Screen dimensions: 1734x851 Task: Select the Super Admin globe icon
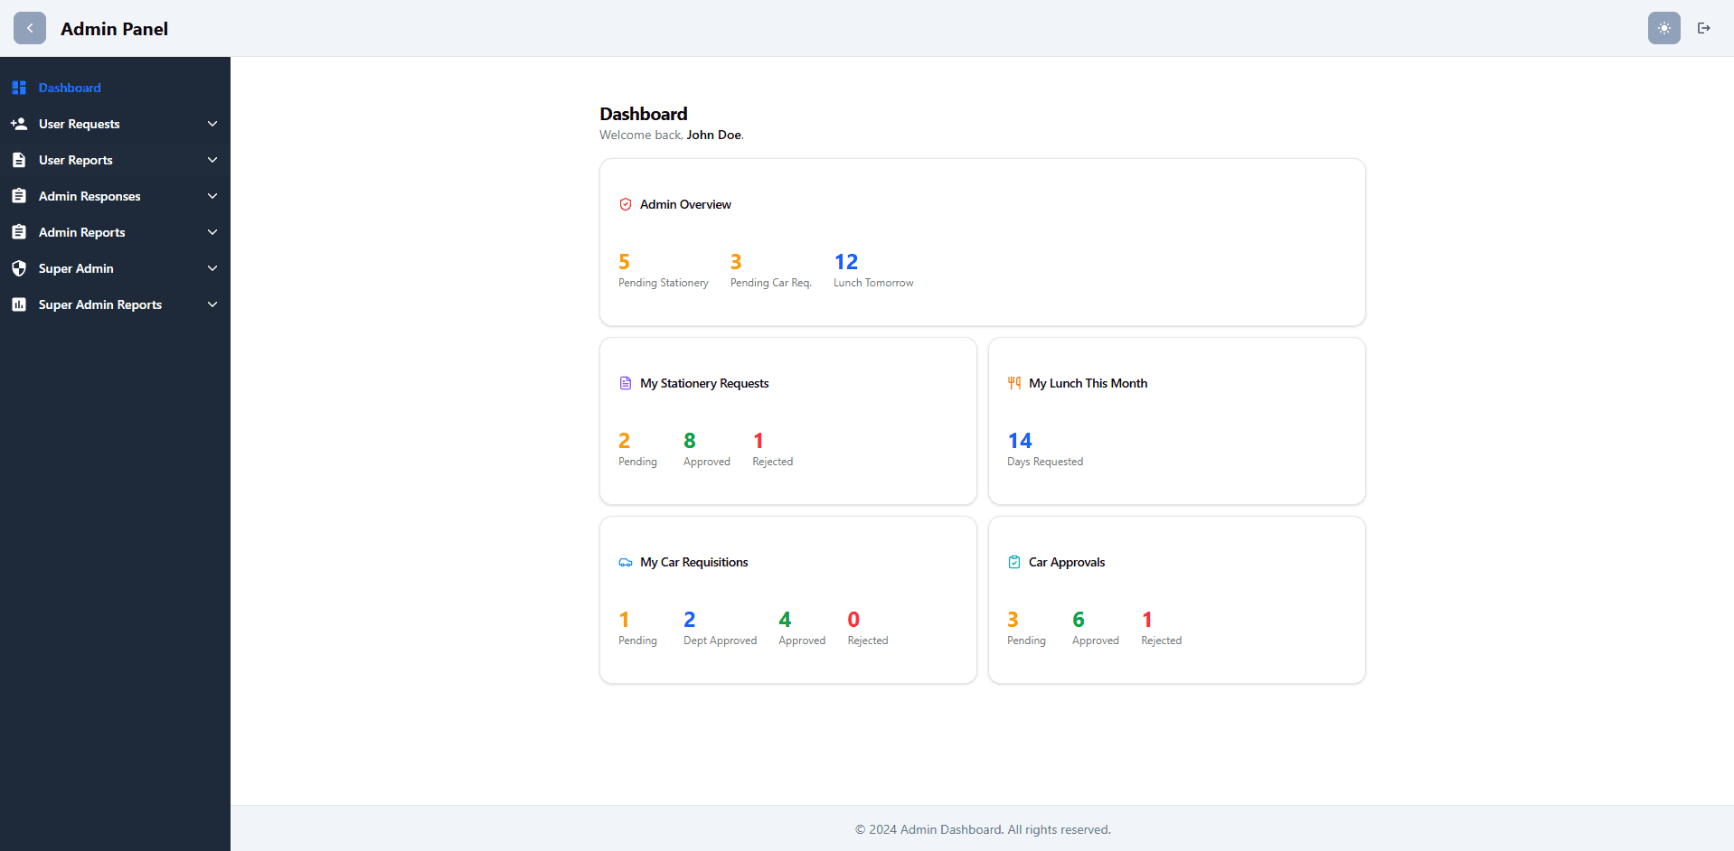19,268
